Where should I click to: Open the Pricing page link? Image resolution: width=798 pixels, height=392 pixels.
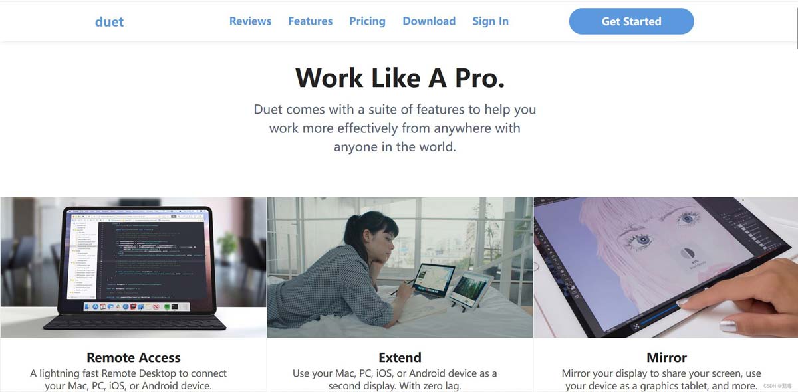click(x=367, y=21)
